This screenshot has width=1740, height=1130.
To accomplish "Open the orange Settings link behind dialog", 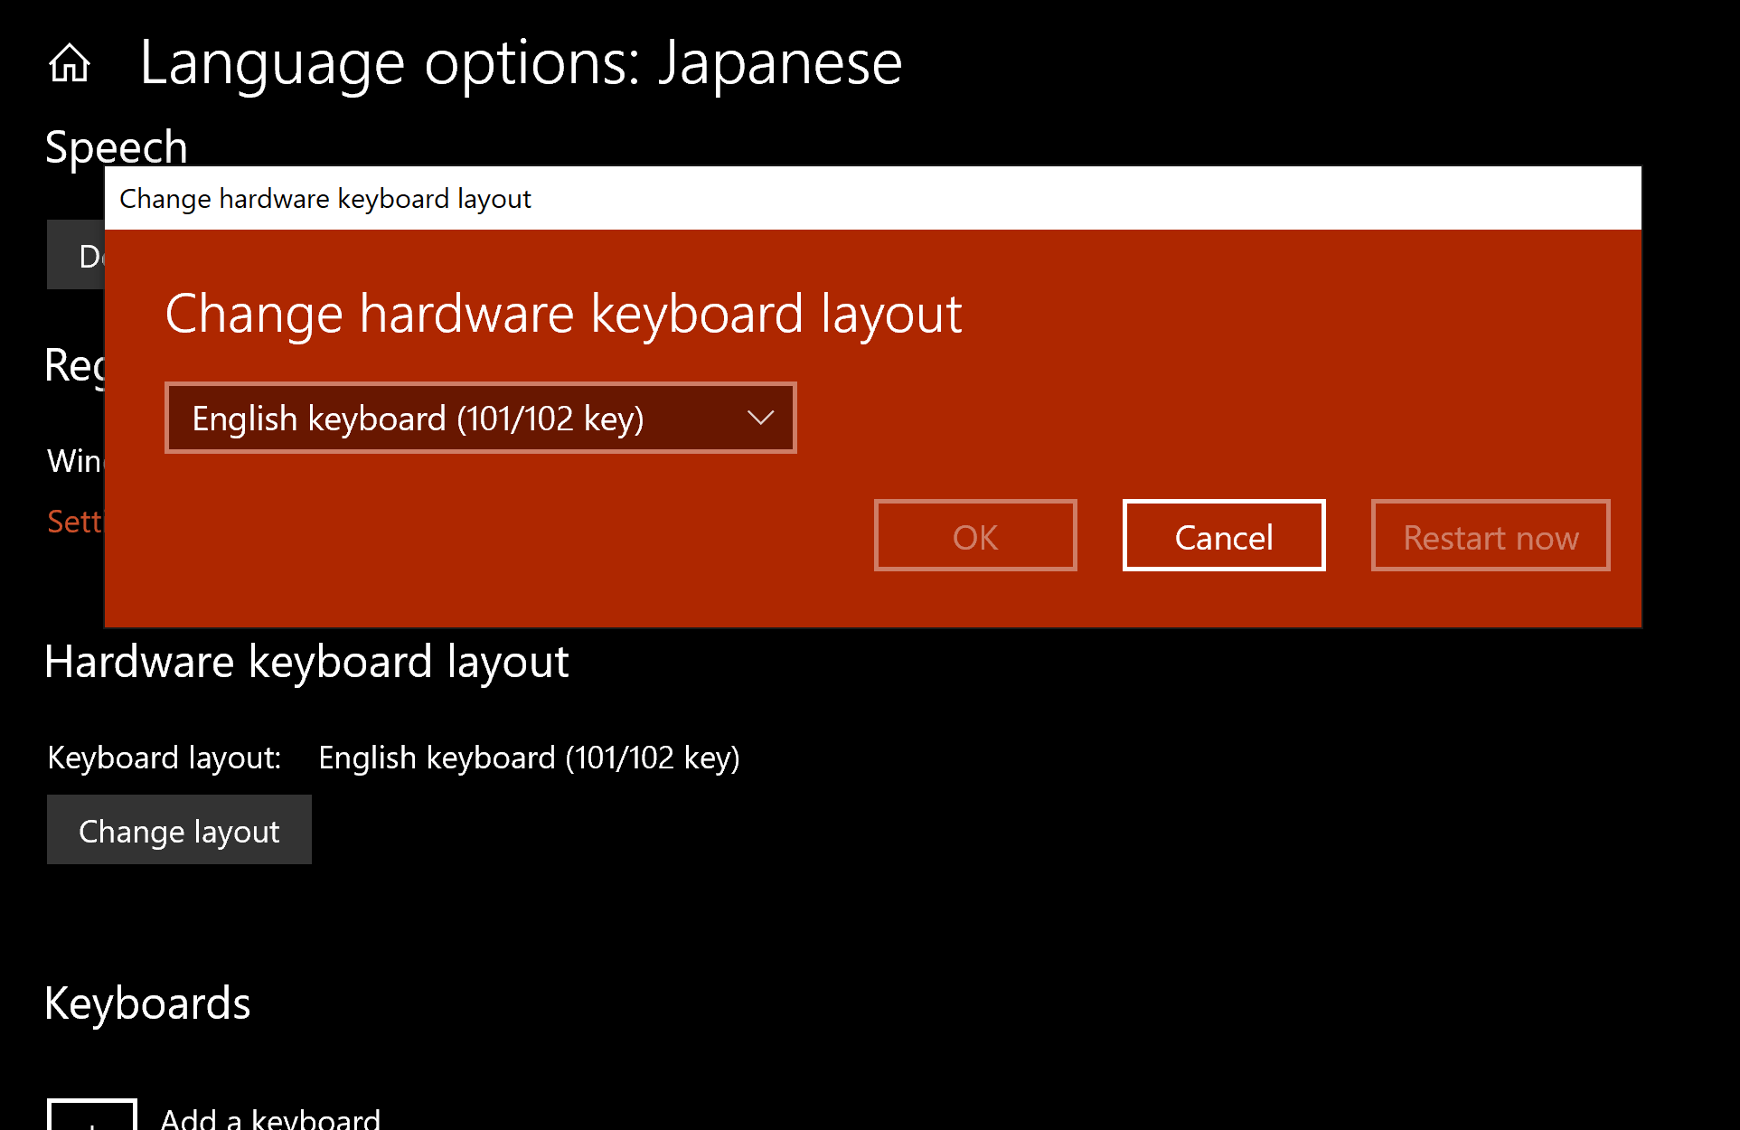I will click(74, 522).
